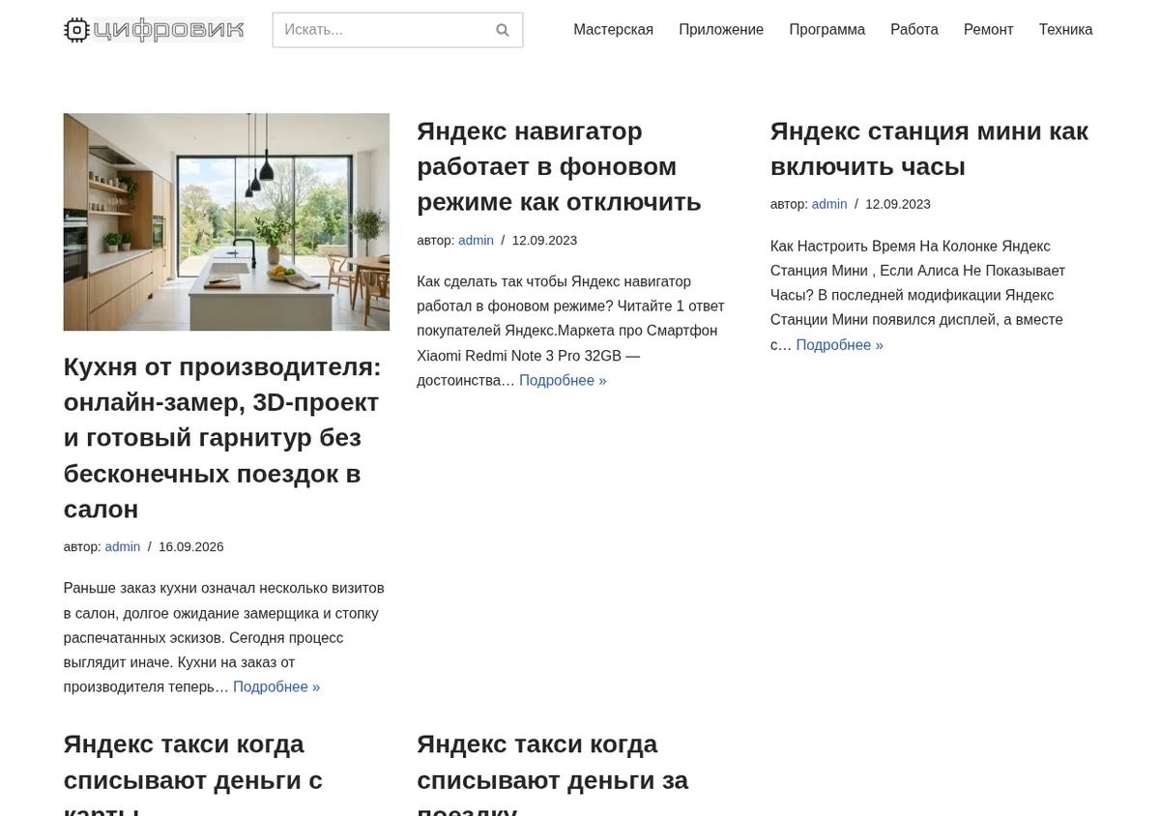Click admin author link under navigator article
The width and height of the screenshot is (1160, 816).
coord(476,241)
